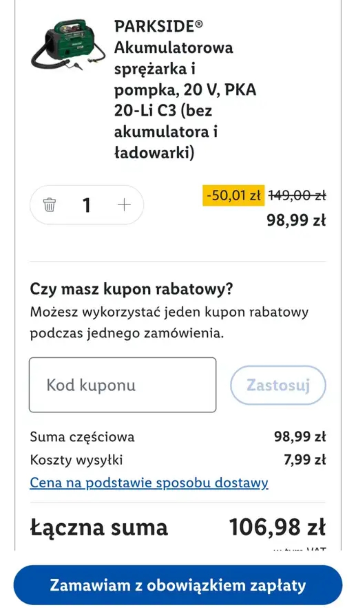This screenshot has width=356, height=608.
Task: Focus the 'Kod kuponu' input field
Action: [123, 385]
